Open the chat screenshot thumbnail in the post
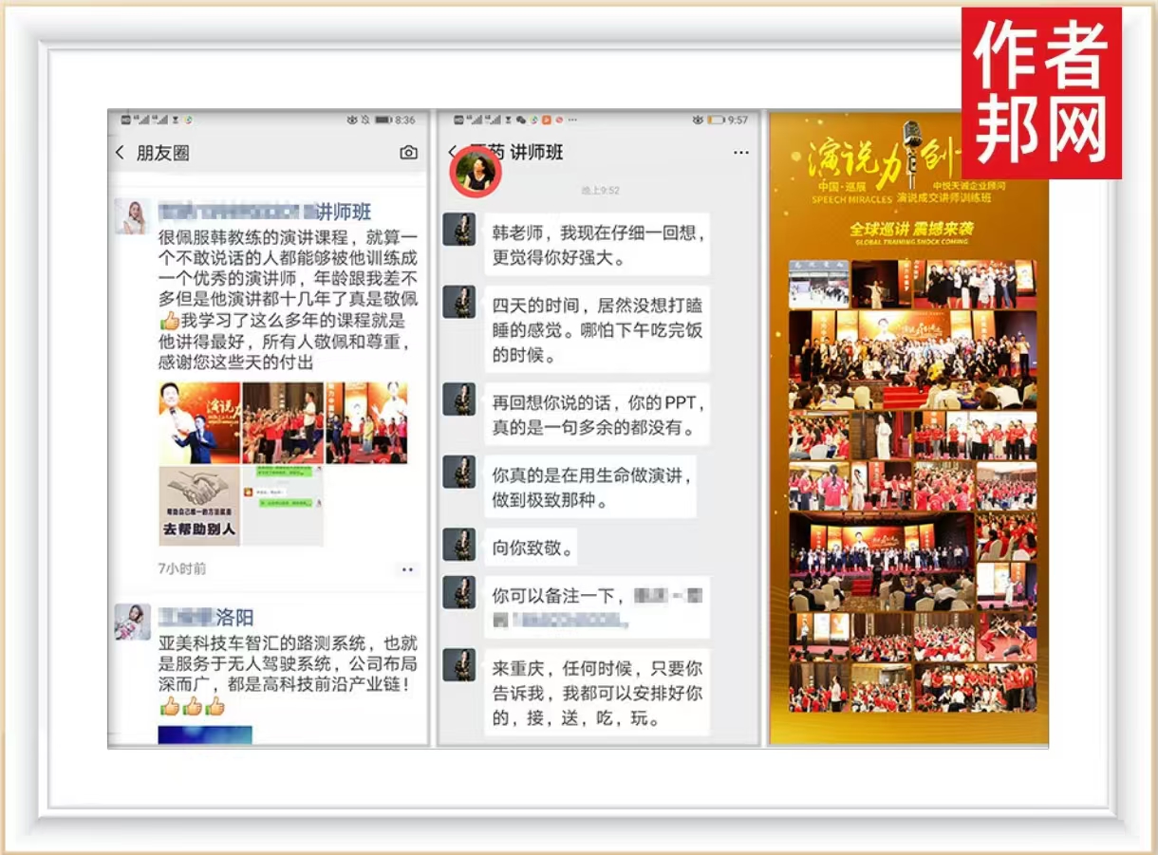The image size is (1158, 855). tap(282, 506)
